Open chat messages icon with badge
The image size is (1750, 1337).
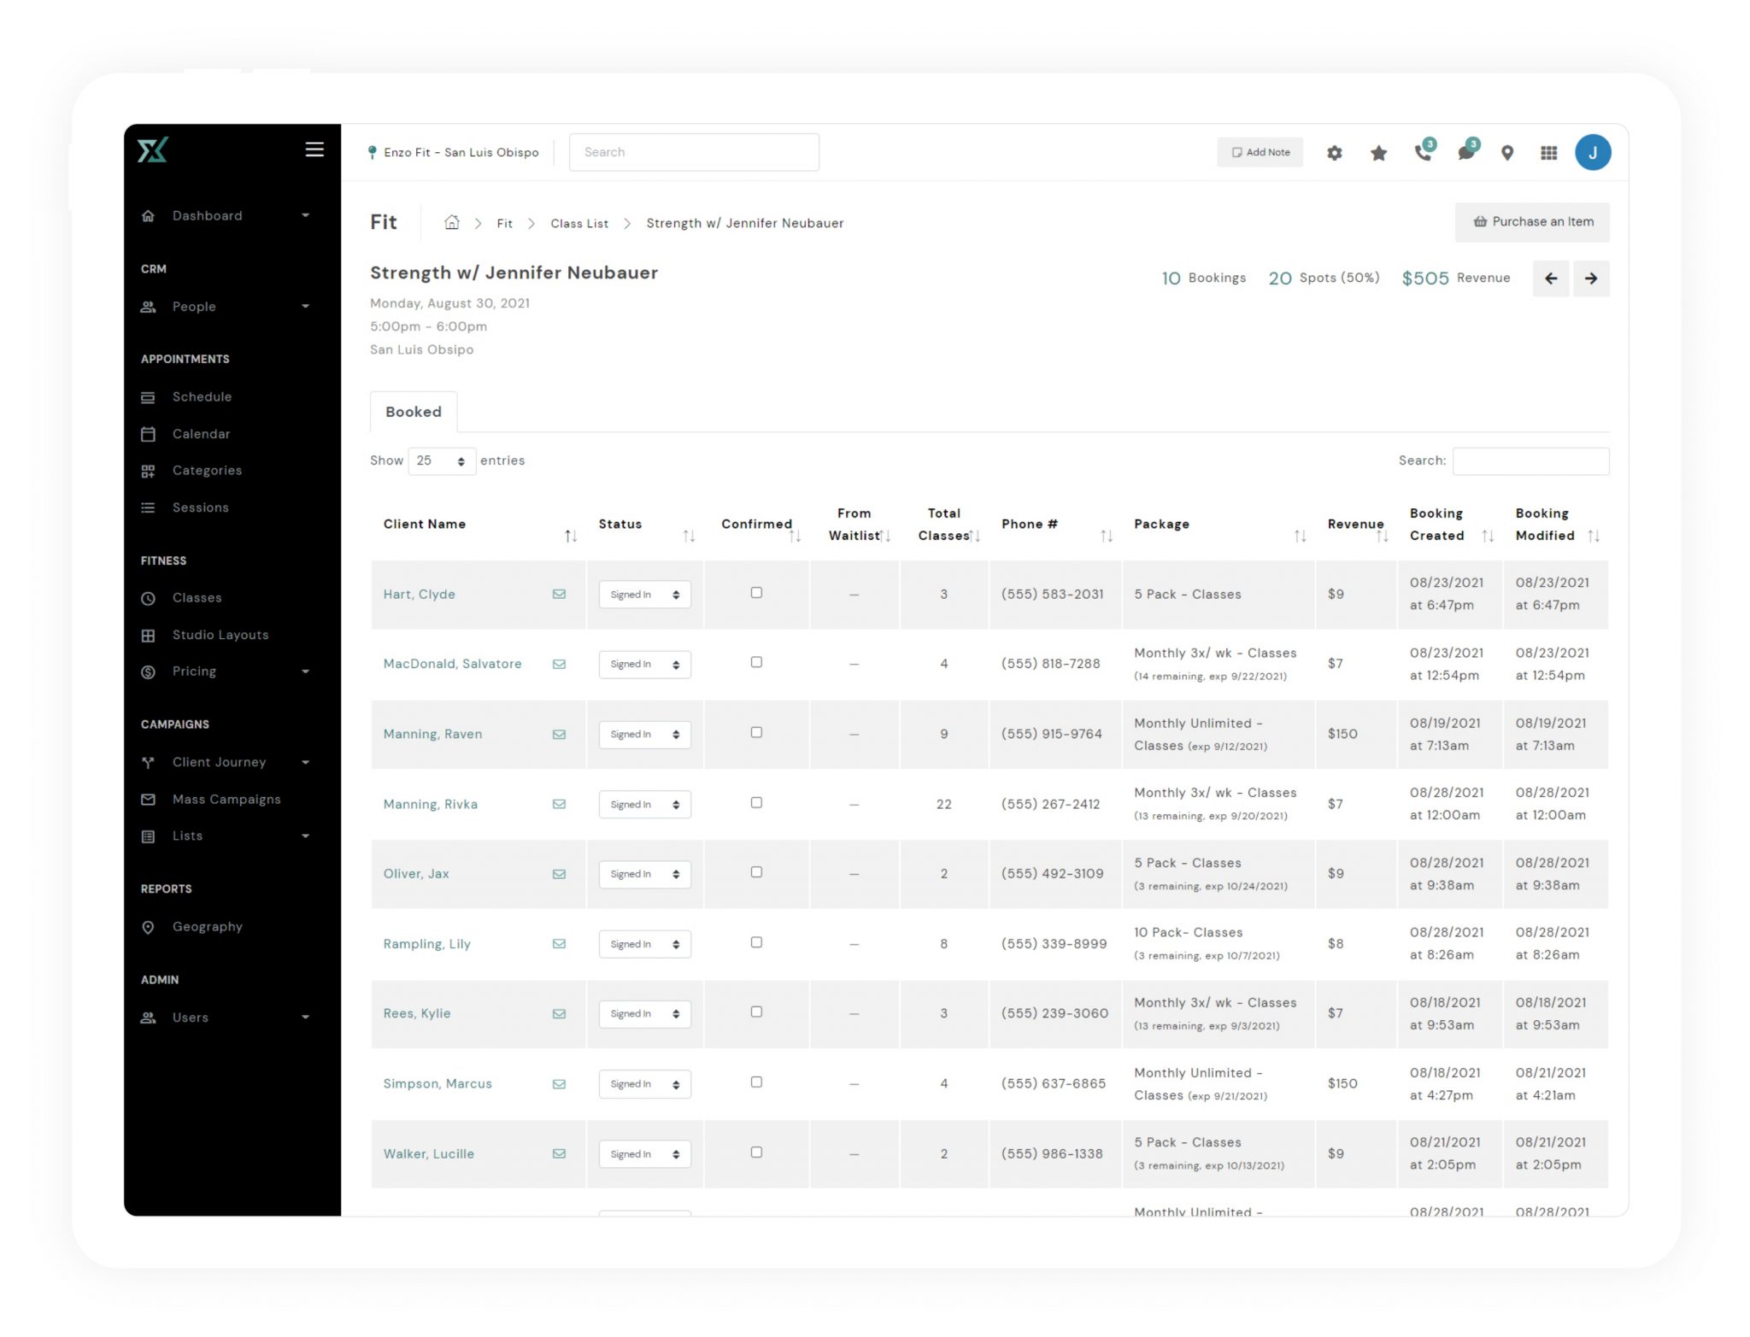pyautogui.click(x=1466, y=152)
